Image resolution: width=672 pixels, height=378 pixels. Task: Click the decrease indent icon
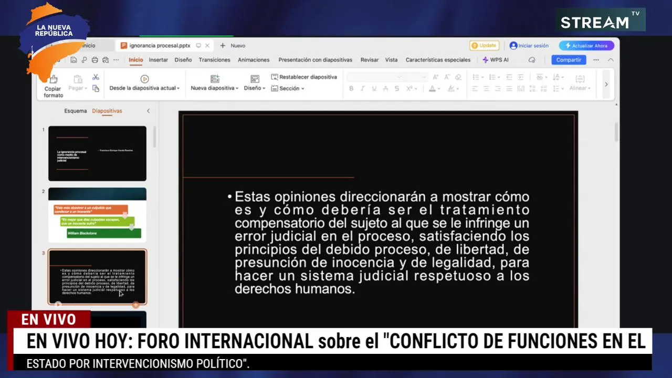509,77
